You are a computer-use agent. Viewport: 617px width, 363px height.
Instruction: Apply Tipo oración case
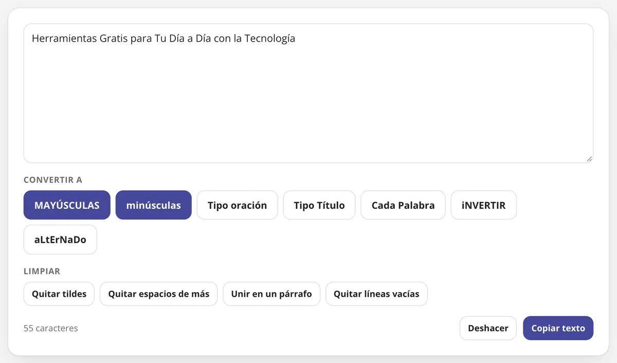238,205
